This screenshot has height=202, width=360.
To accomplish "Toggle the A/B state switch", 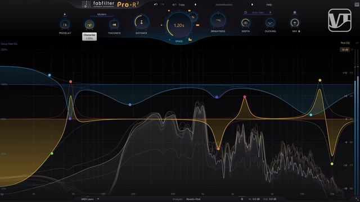I will click(x=174, y=4).
